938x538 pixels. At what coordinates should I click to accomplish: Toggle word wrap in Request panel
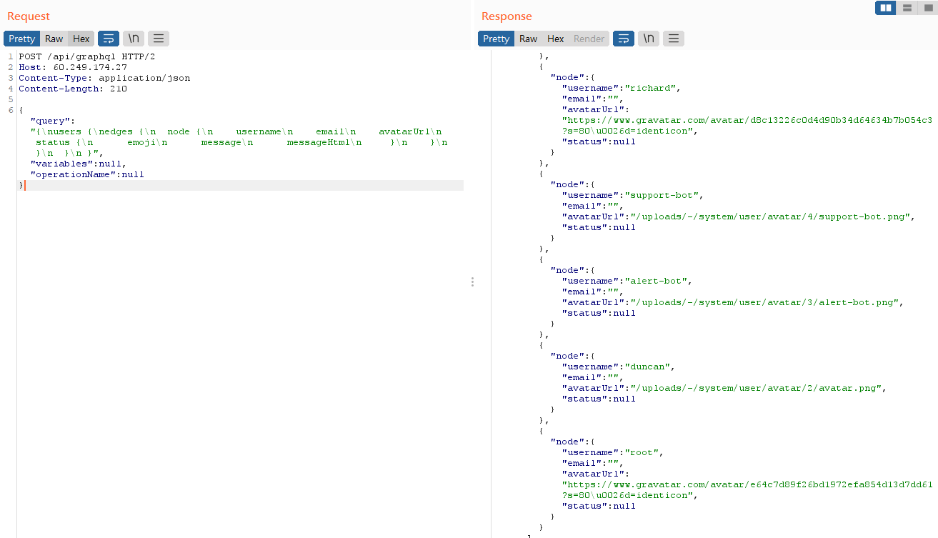[x=109, y=39]
